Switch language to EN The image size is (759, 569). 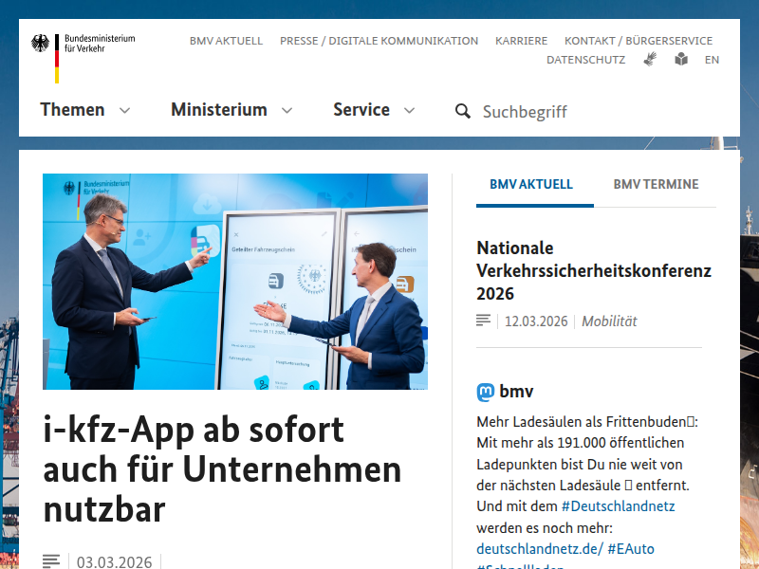[x=712, y=60]
